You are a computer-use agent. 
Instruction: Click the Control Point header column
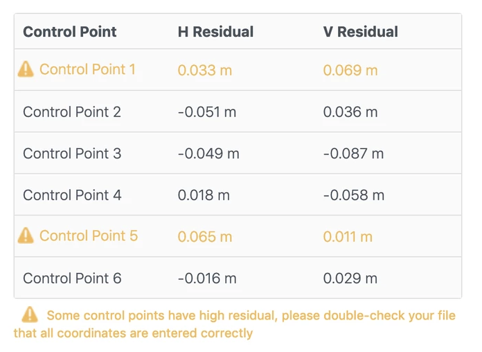70,32
